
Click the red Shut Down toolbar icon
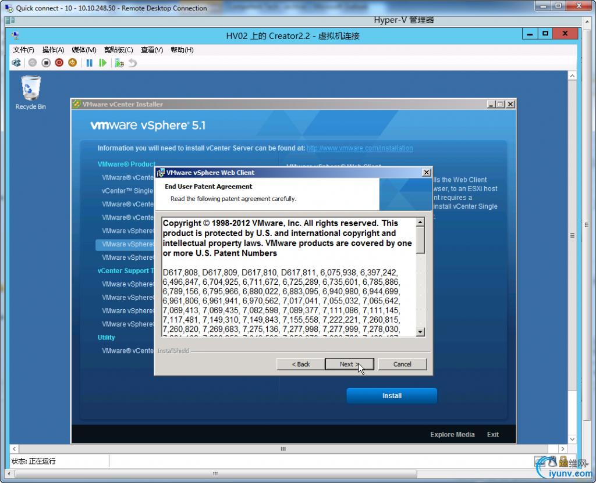(59, 63)
